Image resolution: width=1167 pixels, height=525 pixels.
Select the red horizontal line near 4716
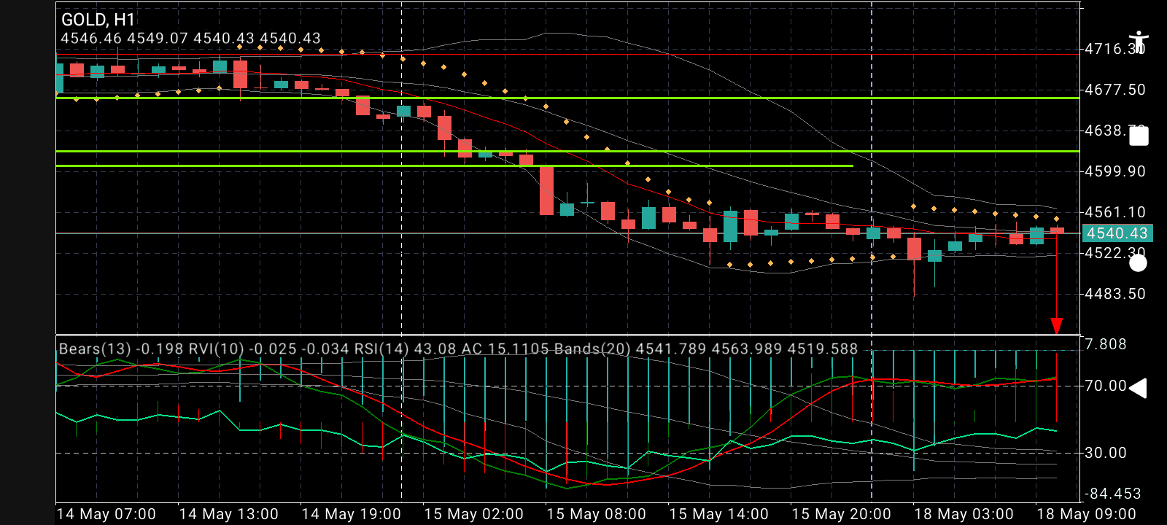[x=567, y=54]
